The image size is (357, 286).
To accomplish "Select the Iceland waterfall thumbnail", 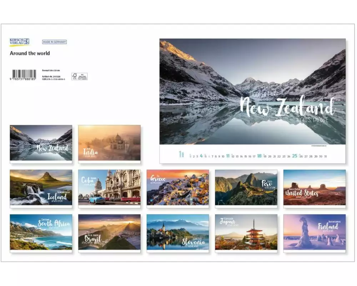I will click(40, 189).
